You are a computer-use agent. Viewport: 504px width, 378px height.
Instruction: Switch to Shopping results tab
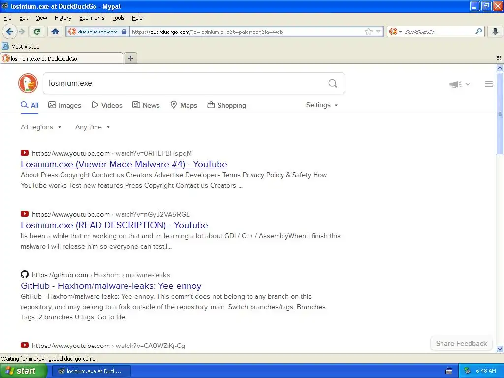(x=226, y=105)
